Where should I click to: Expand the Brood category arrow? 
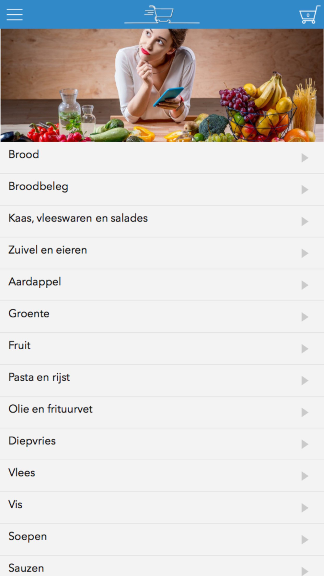(305, 158)
